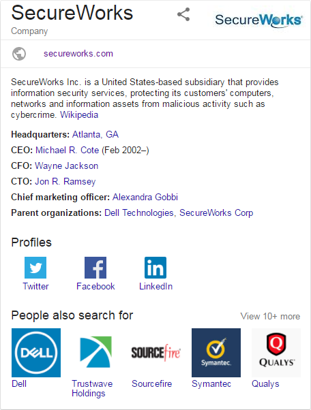The image size is (311, 410).
Task: Open the Wikipedia source link
Action: [79, 115]
